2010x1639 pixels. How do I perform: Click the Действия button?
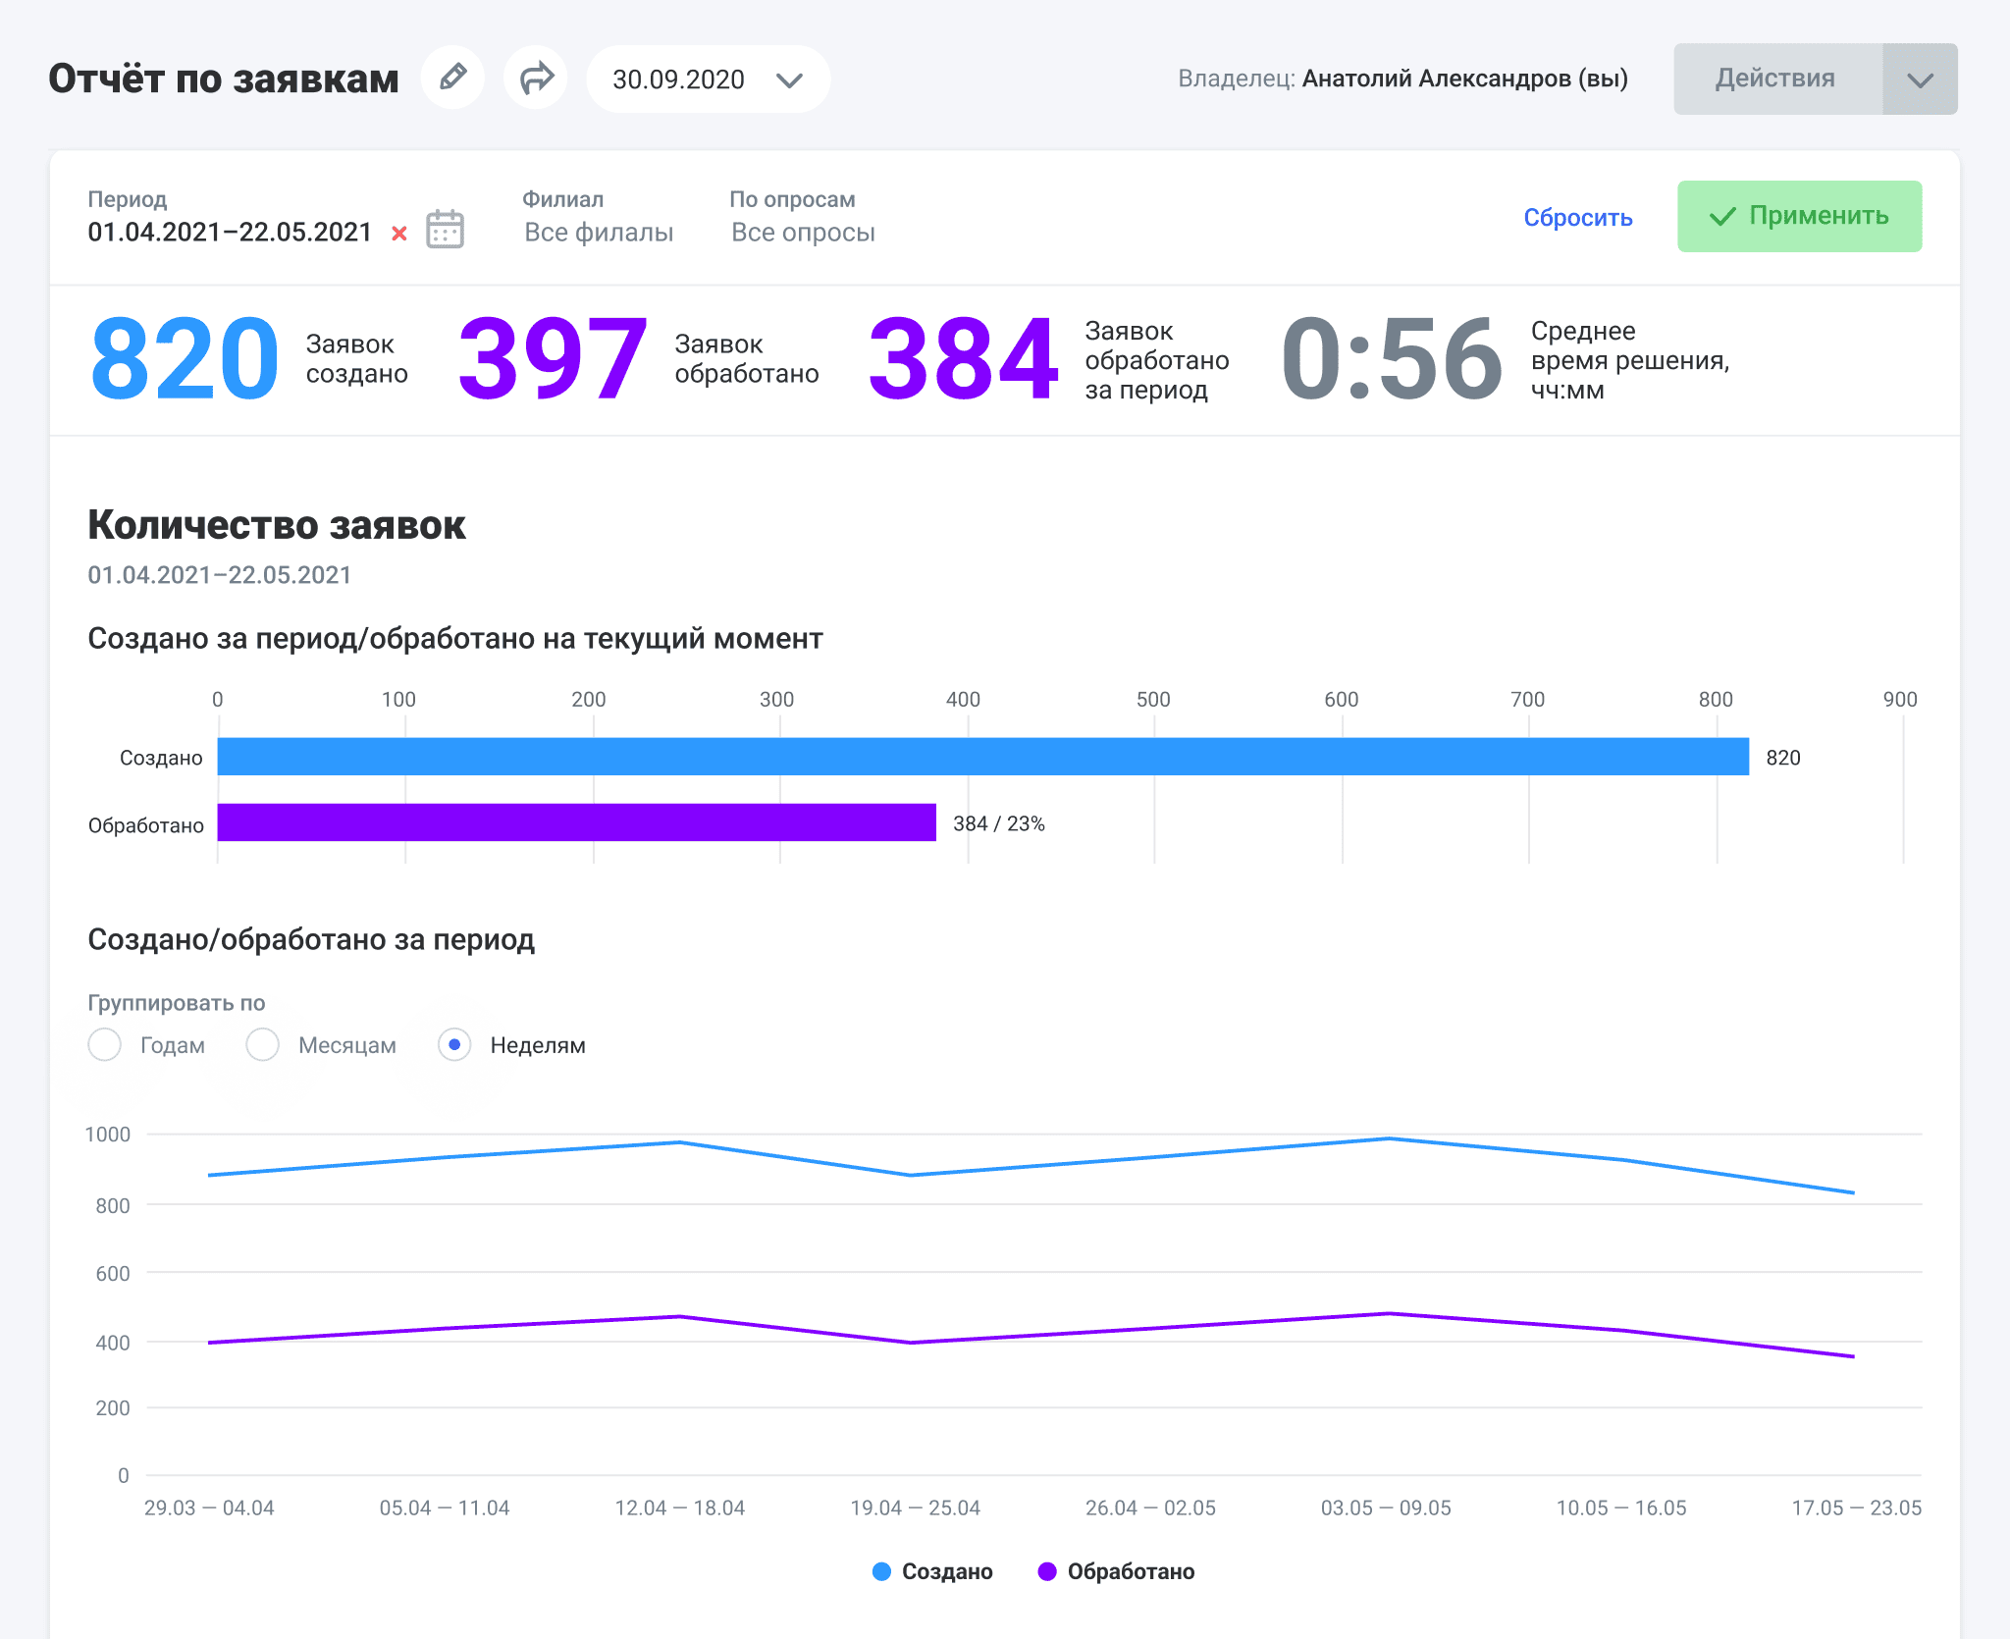pyautogui.click(x=1776, y=79)
